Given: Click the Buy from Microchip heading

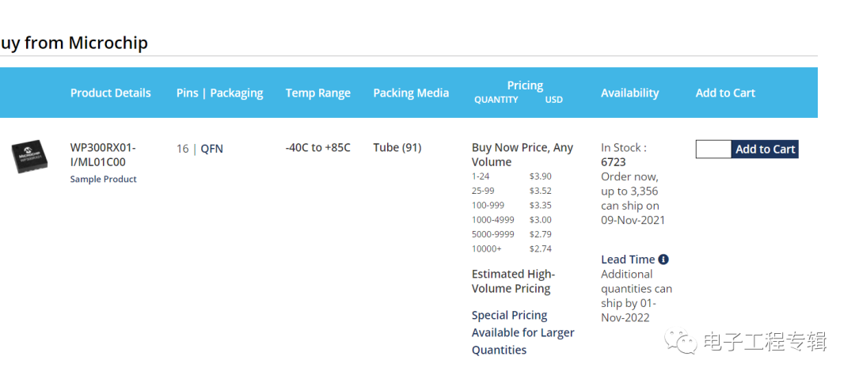Looking at the screenshot, I should coord(73,43).
